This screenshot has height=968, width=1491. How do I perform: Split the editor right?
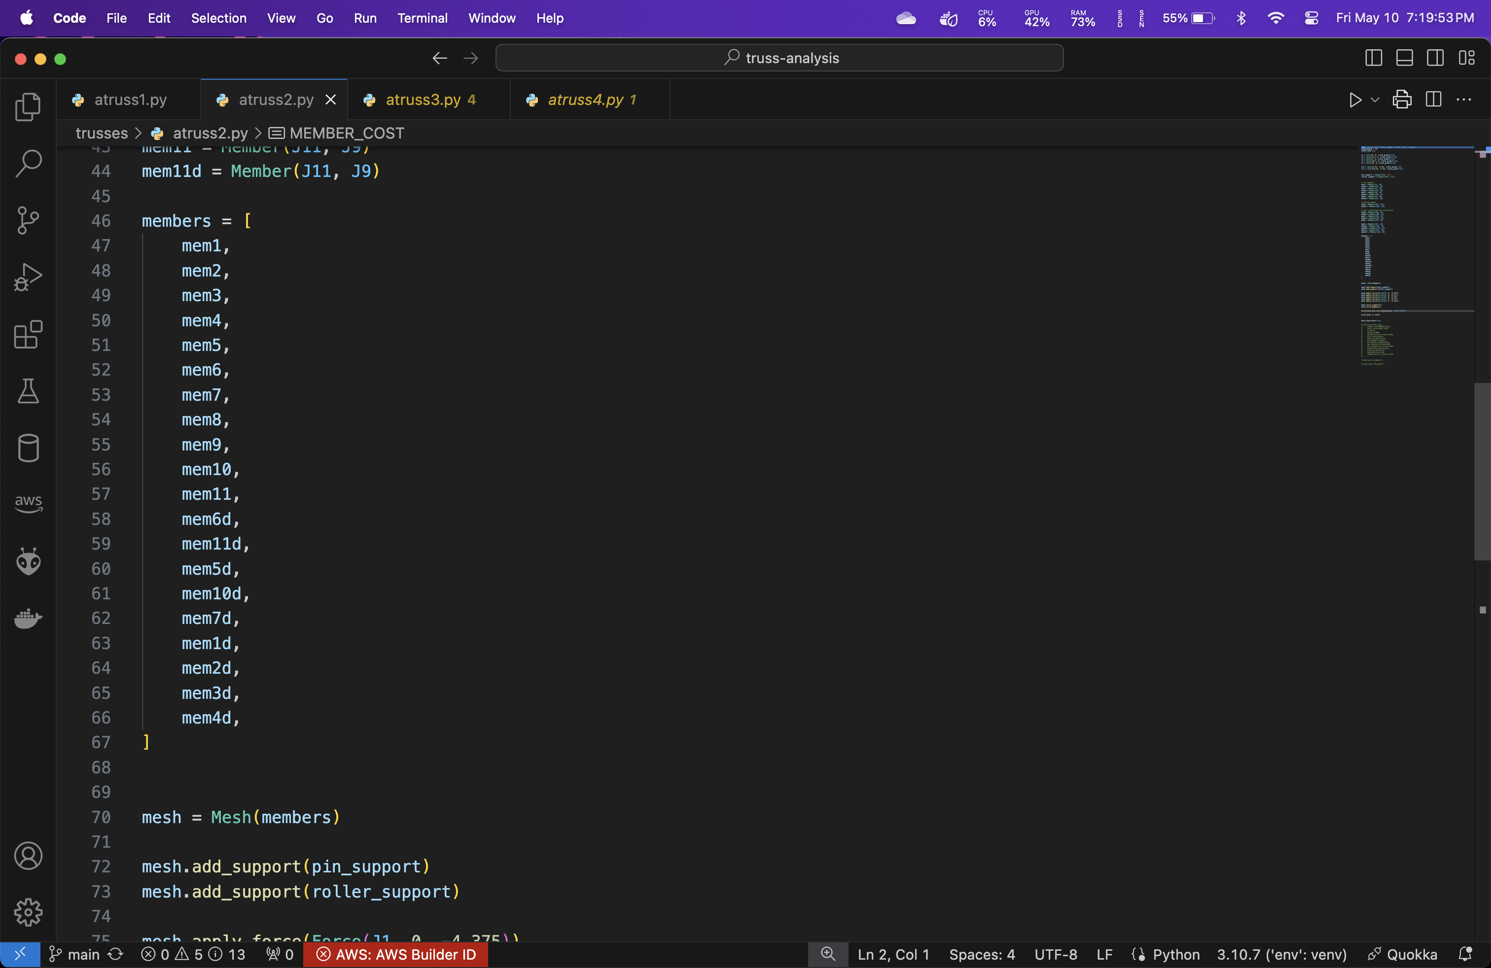click(1433, 100)
